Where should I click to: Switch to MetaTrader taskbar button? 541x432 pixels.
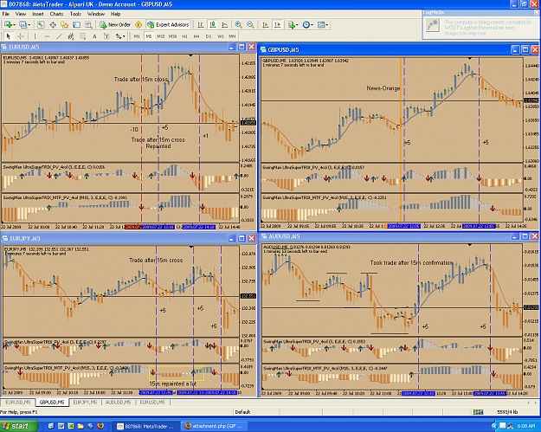146,426
